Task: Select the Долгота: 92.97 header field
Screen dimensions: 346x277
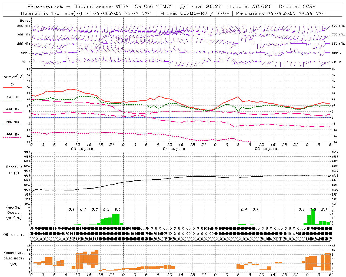Action: click(201, 6)
